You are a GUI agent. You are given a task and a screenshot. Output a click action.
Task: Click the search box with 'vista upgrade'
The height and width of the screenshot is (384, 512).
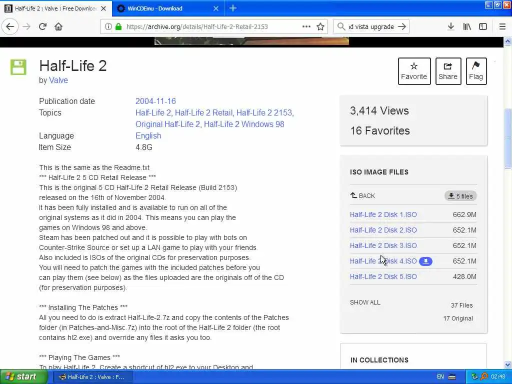(370, 27)
